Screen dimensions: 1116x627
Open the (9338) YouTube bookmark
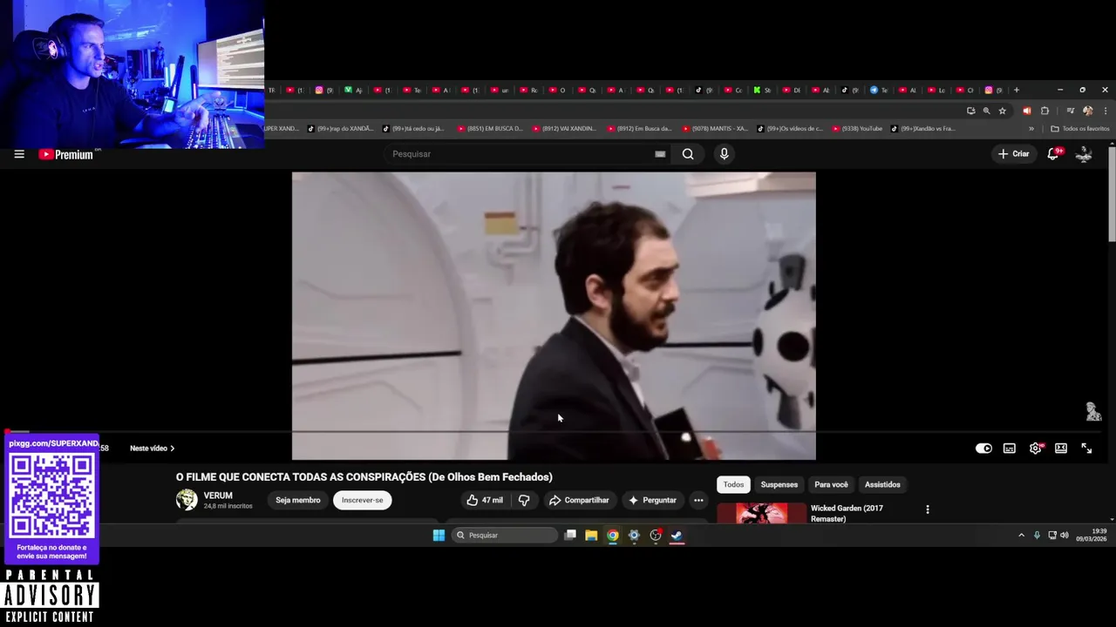tap(857, 129)
